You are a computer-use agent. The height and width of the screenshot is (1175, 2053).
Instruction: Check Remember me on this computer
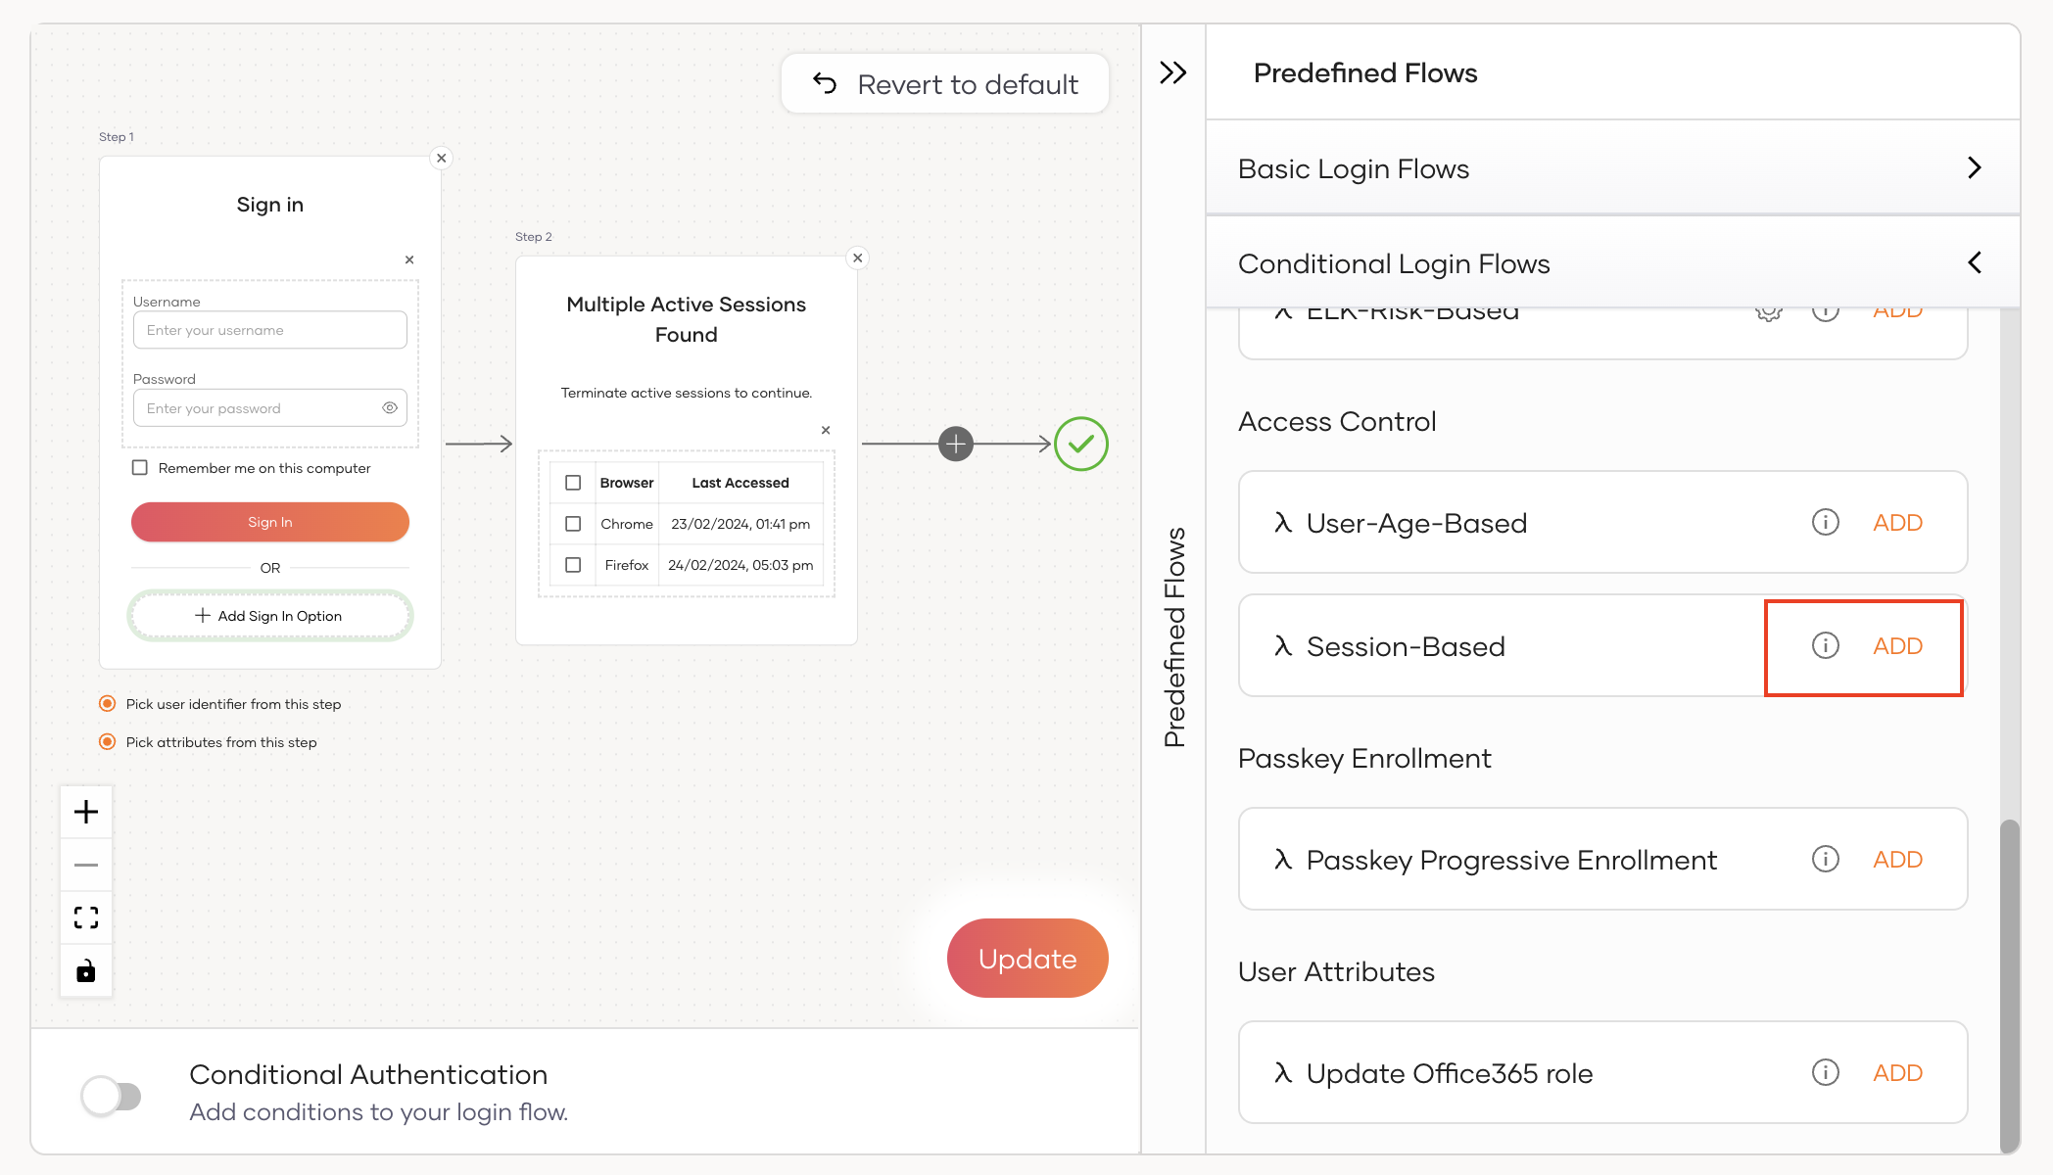[140, 467]
